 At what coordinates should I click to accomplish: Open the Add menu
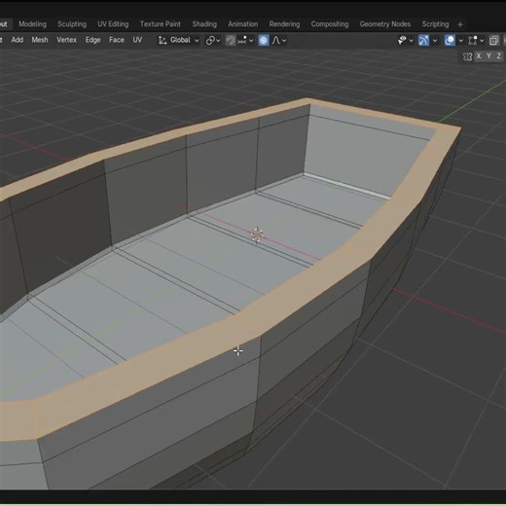point(18,40)
